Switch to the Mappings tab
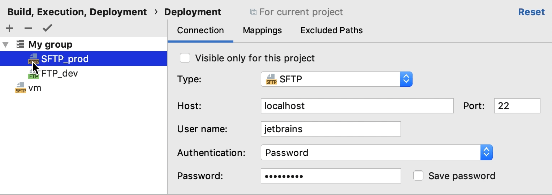The height and width of the screenshot is (195, 552). [x=262, y=30]
